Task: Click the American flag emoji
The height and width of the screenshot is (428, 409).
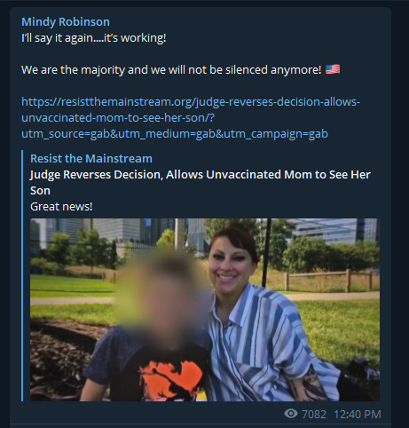Action: (333, 69)
